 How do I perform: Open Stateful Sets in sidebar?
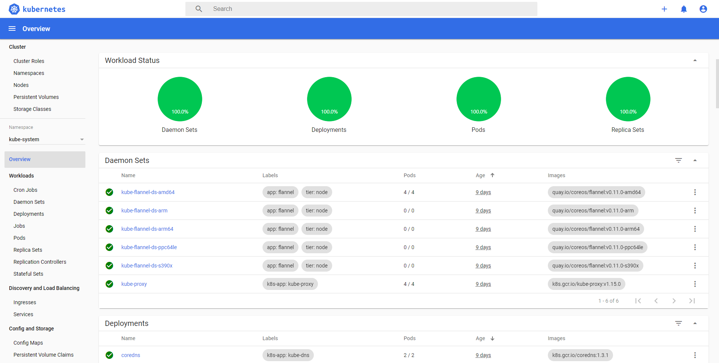tap(28, 274)
